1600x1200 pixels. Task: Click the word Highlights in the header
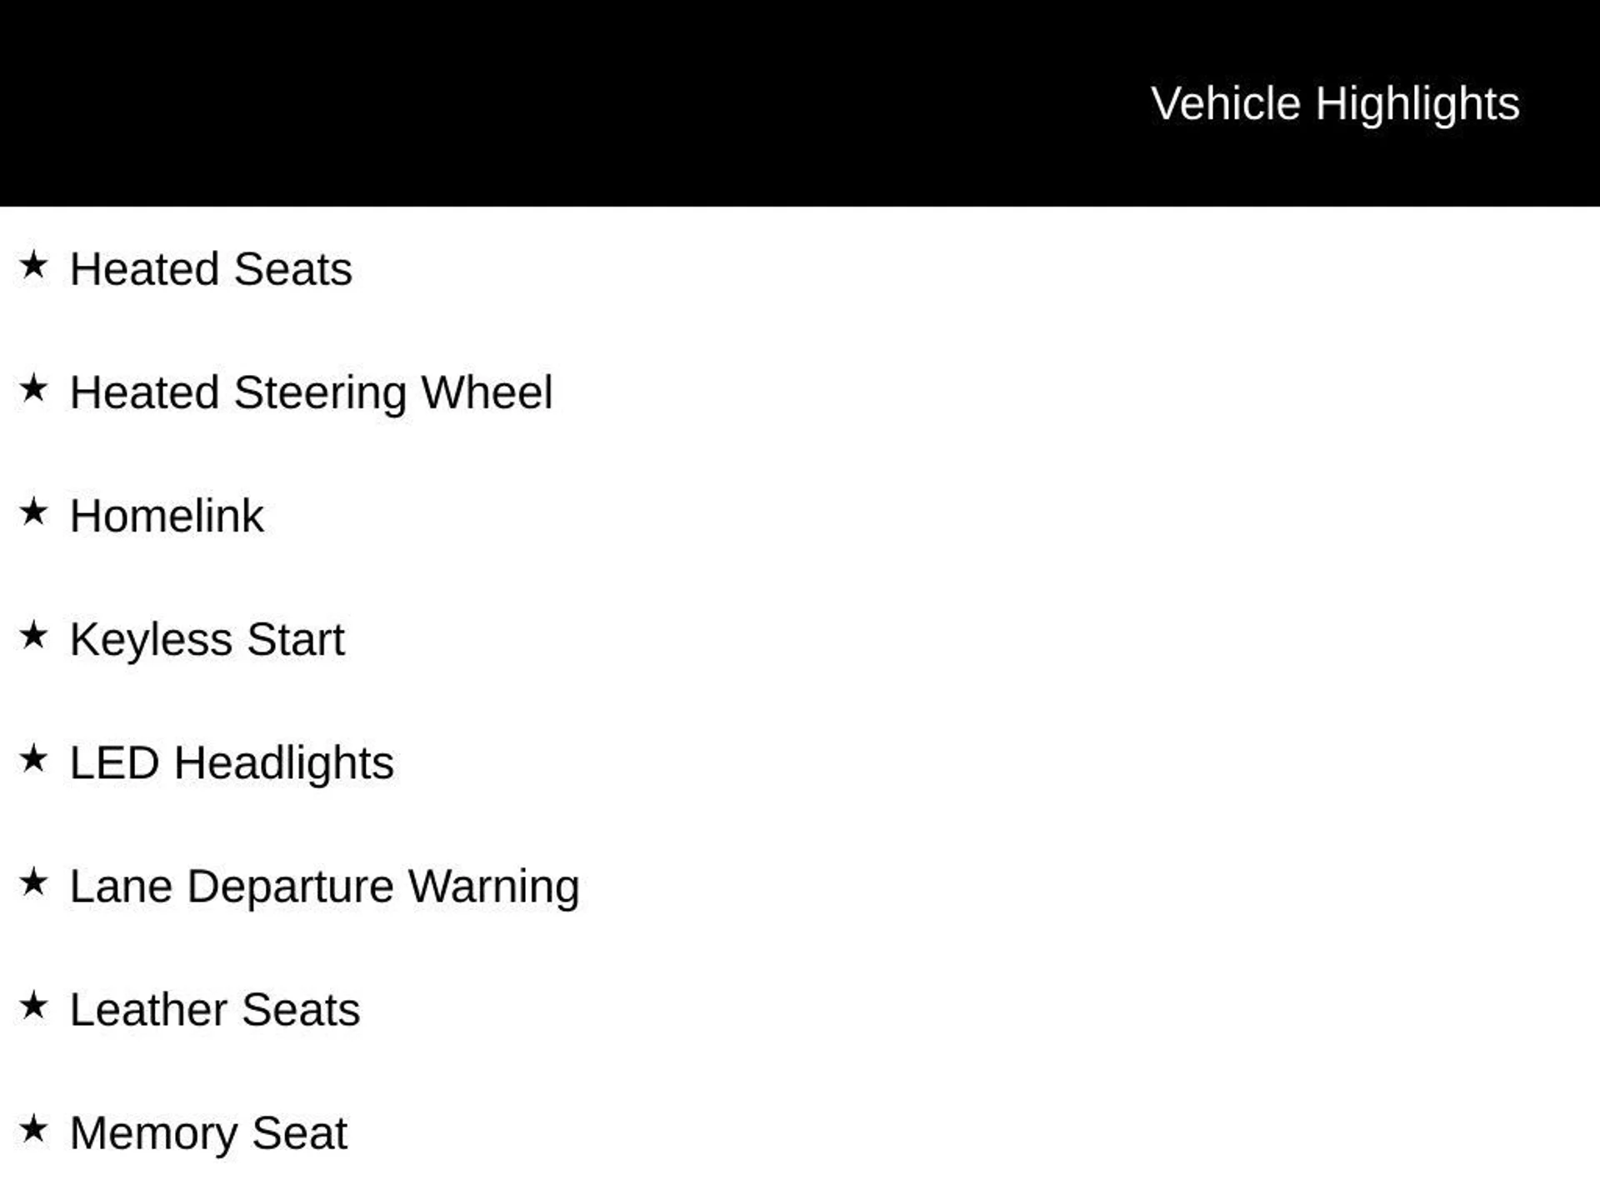click(x=1417, y=104)
